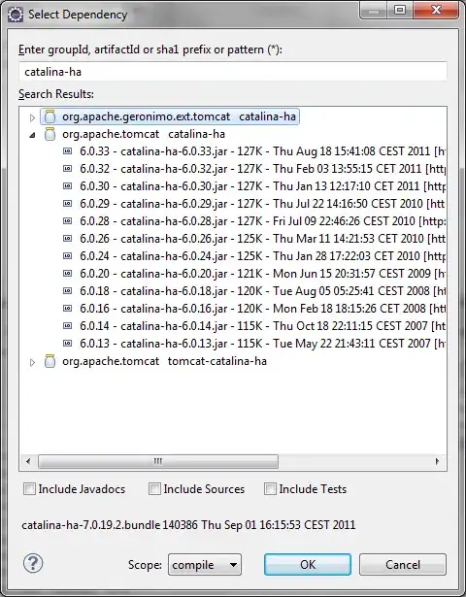Click the version icon of 6.0.18 entry
The height and width of the screenshot is (597, 466).
[67, 291]
